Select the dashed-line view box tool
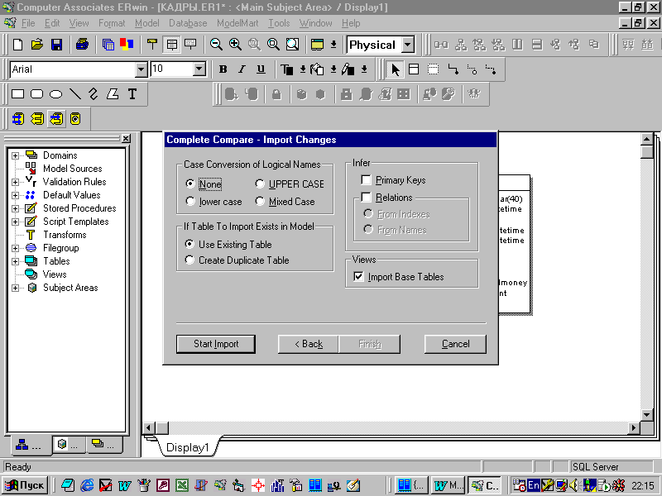662x496 pixels. click(x=433, y=69)
